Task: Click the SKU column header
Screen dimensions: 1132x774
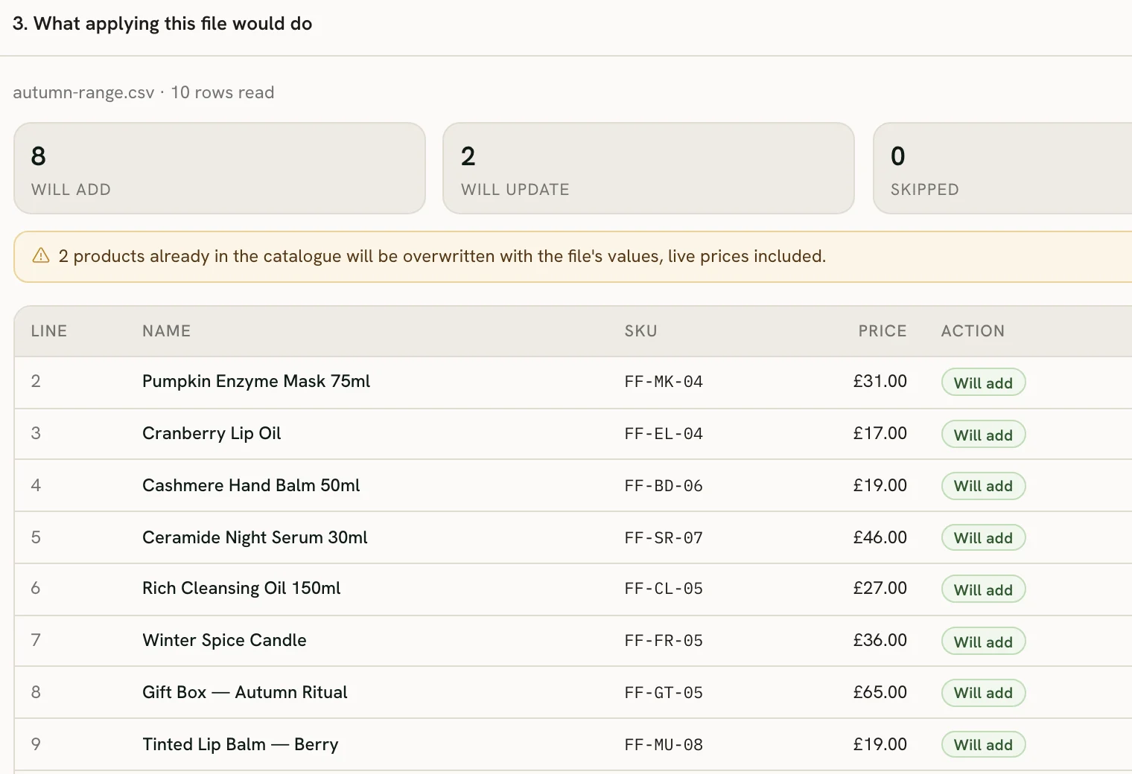Action: pos(640,331)
